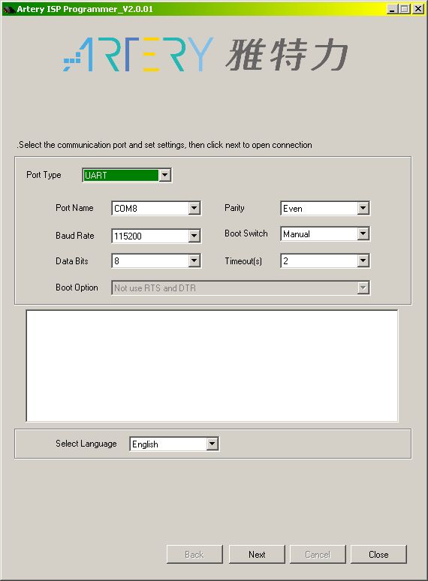This screenshot has height=581, width=428.
Task: Open the Timeout(s) dropdown arrow
Action: pos(363,261)
